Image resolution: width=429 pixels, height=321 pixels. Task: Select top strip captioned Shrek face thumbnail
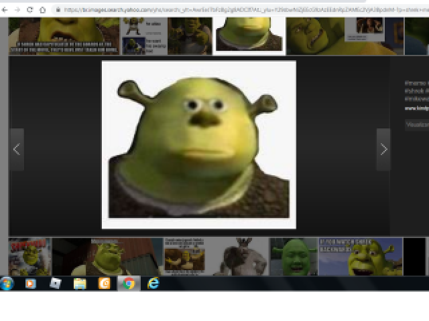pos(64,36)
